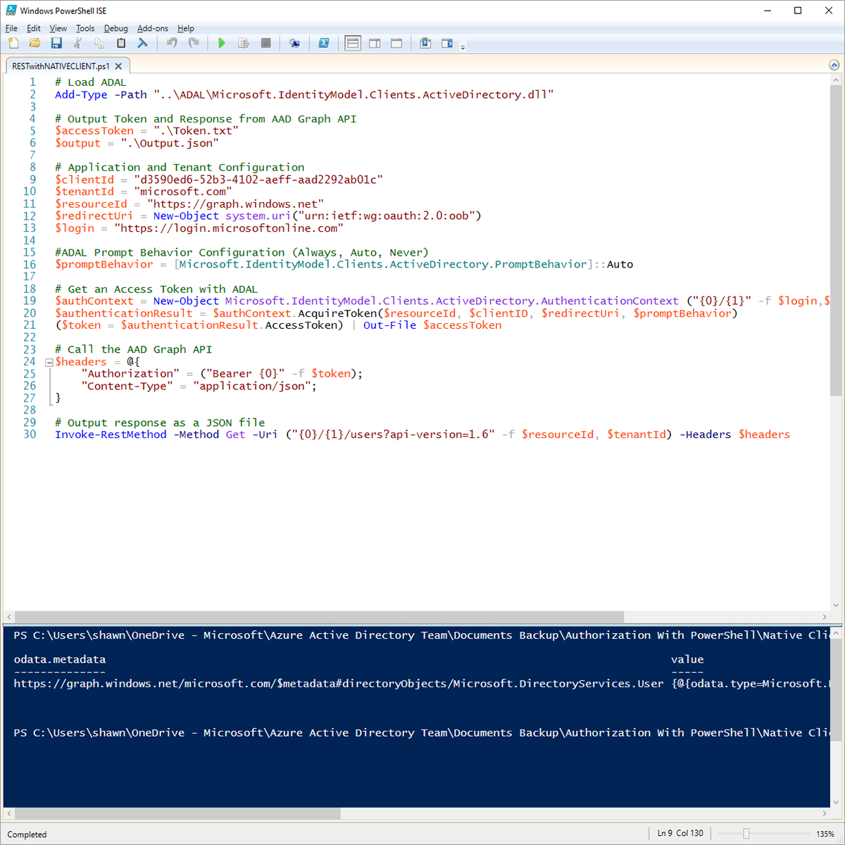Image resolution: width=845 pixels, height=845 pixels.
Task: Click the odata.metadata column header in console
Action: pyautogui.click(x=60, y=660)
